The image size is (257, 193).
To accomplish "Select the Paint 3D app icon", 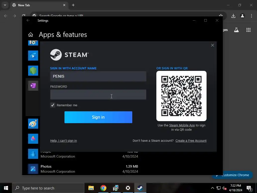I will tap(33, 139).
